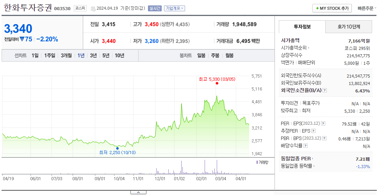The width and height of the screenshot is (378, 195).
Task: Click the current price 3,340
Action: tap(18, 28)
